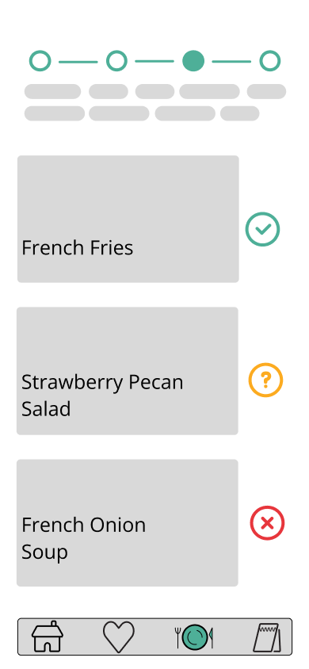309x669 pixels.
Task: Tap the red X beside French Onion Soup
Action: tap(267, 523)
